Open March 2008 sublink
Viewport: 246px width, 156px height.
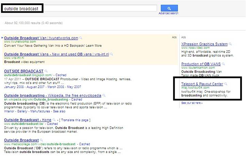click(56, 87)
